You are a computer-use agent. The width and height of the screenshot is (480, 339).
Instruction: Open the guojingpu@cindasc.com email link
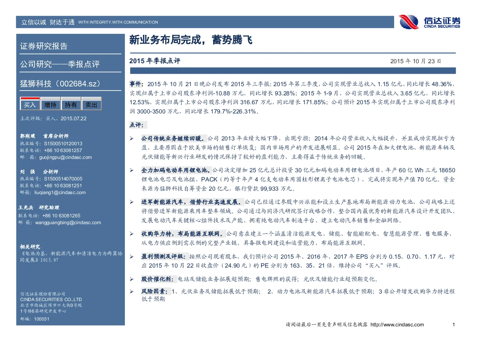tap(65, 158)
